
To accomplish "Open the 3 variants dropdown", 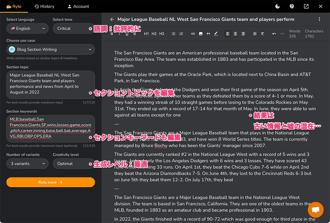I will pyautogui.click(x=27, y=164).
